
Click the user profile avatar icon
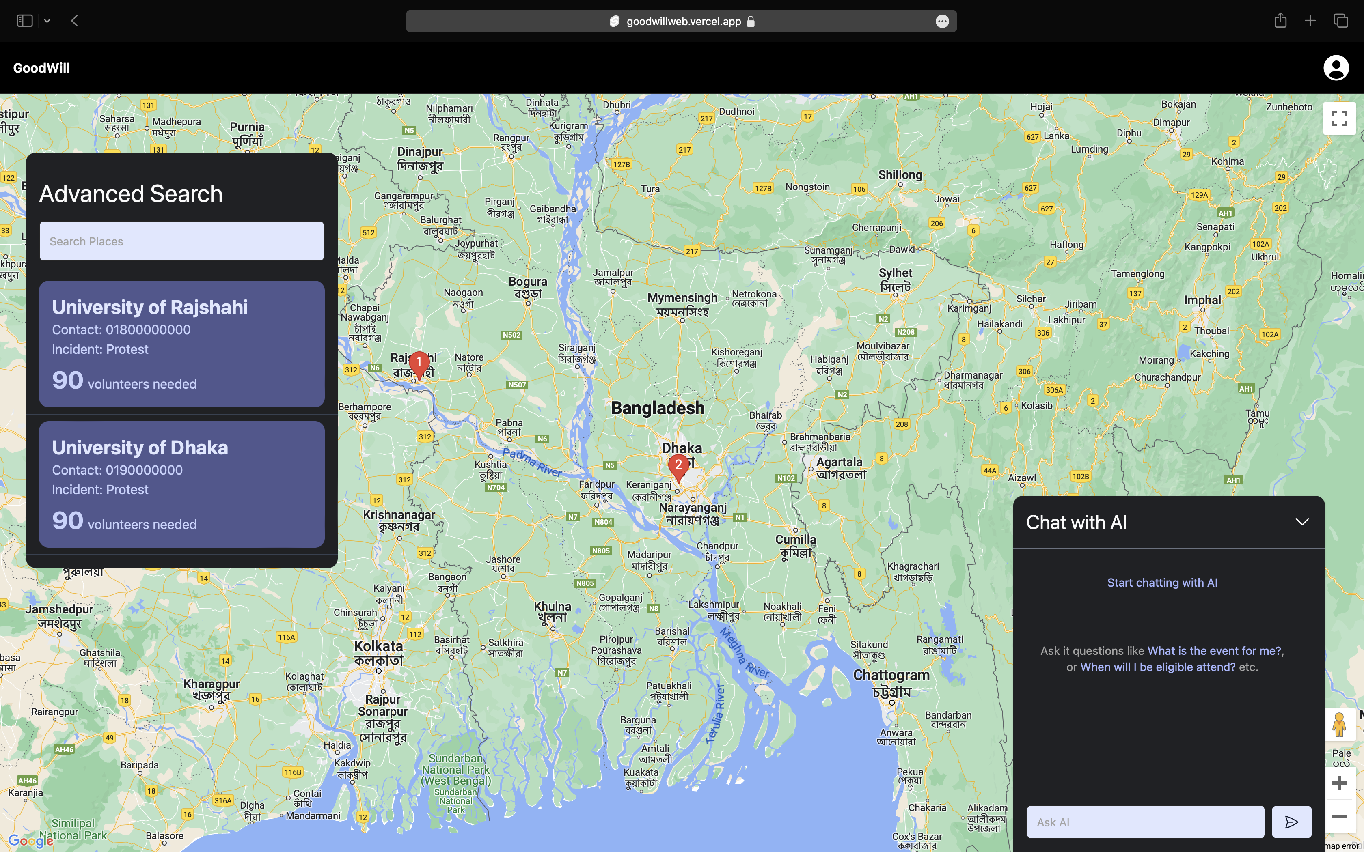point(1335,68)
